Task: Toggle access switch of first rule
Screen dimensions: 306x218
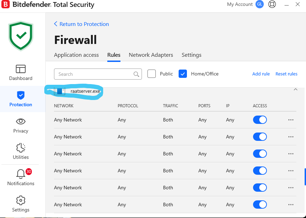Action: [260, 120]
